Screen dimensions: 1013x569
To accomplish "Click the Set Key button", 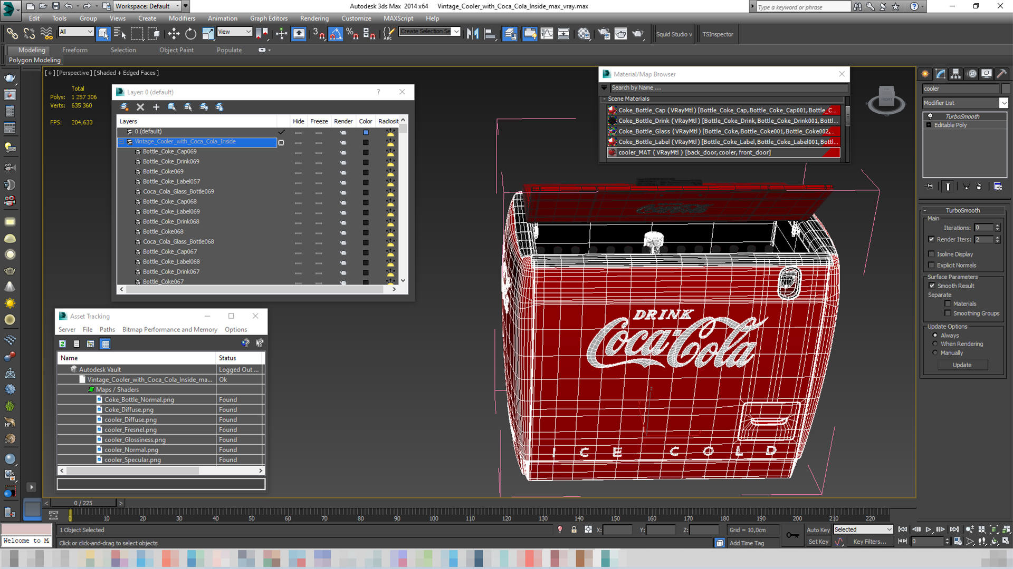I will pyautogui.click(x=818, y=542).
